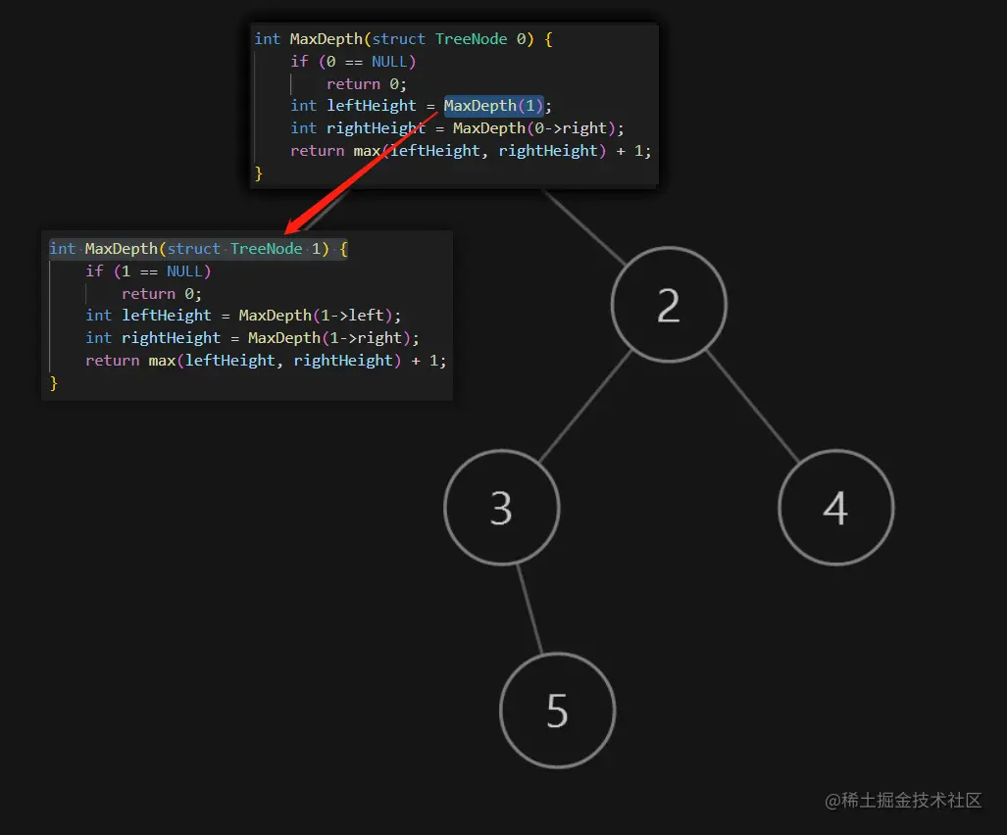1007x835 pixels.
Task: Select tree node 5
Action: [557, 711]
